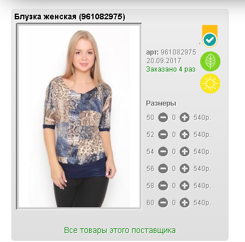245x242 pixels.
Task: Click minus button for size 60
Action: pyautogui.click(x=163, y=203)
